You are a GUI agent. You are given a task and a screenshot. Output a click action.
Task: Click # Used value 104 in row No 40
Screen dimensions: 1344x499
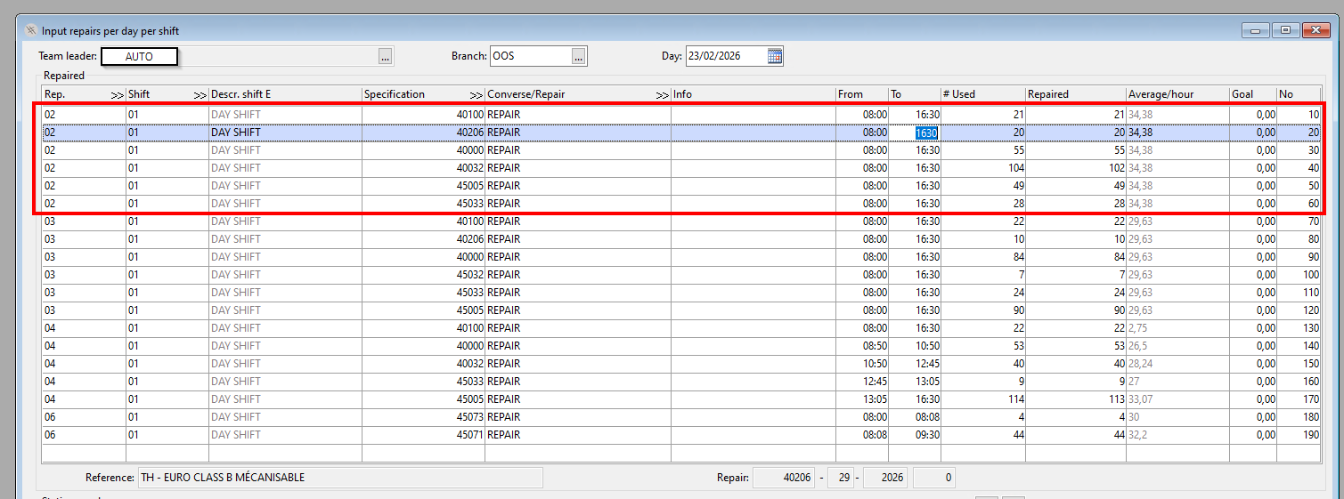982,168
